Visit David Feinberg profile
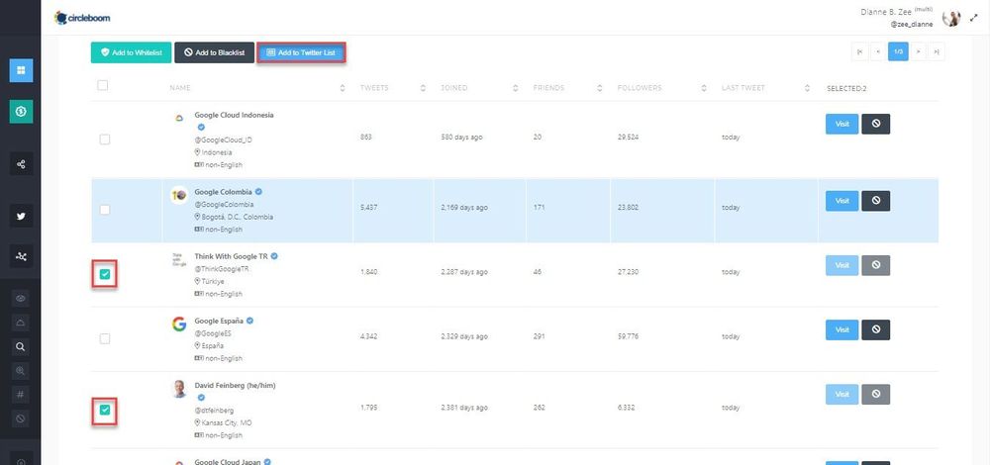 pos(841,395)
